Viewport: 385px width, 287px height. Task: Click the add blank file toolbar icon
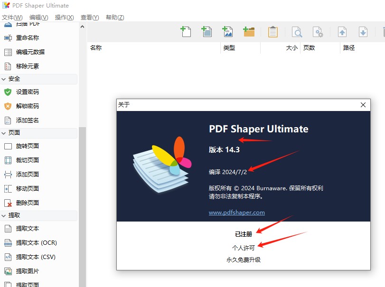point(186,32)
